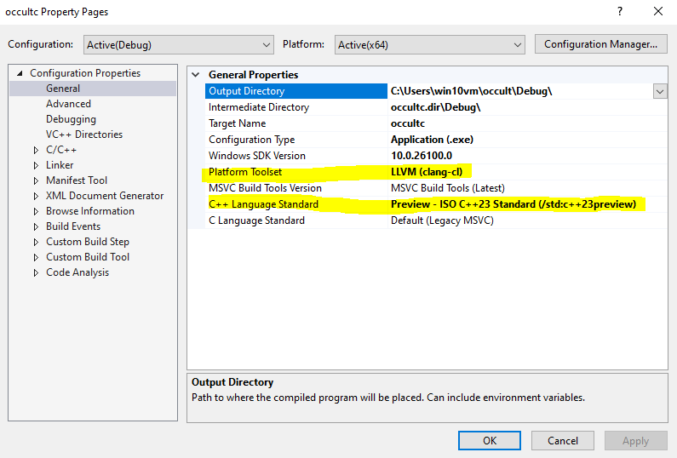The height and width of the screenshot is (458, 677).
Task: Expand the Manifest Tool node arrow
Action: pos(36,180)
